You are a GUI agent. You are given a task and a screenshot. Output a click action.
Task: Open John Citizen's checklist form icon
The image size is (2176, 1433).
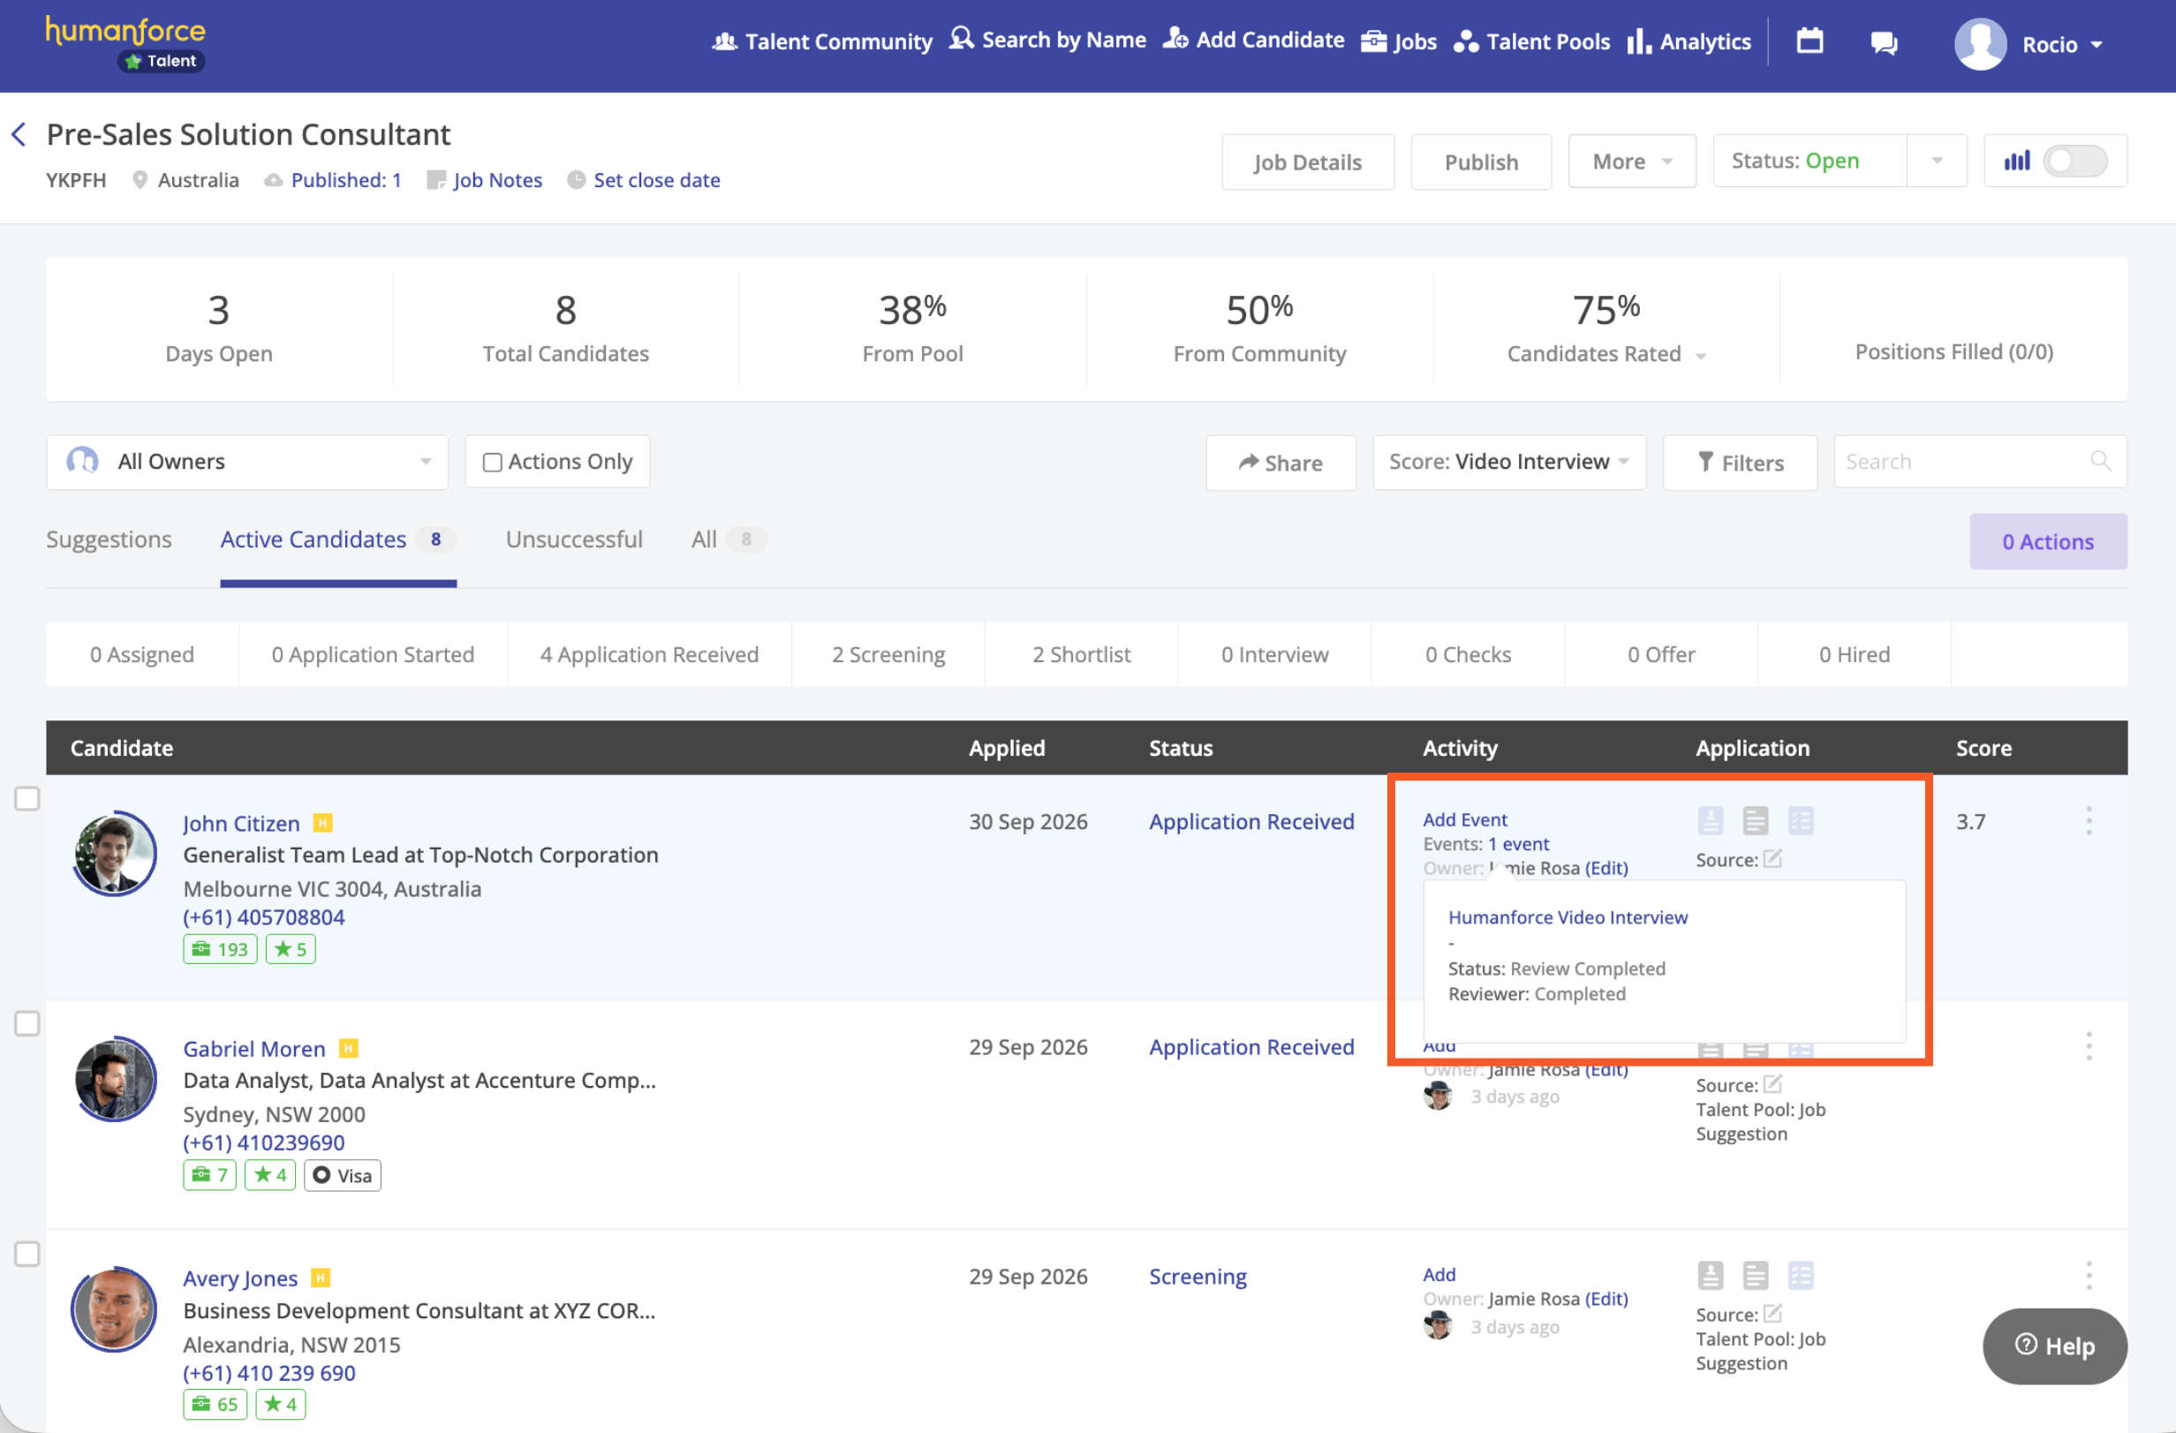tap(1800, 820)
